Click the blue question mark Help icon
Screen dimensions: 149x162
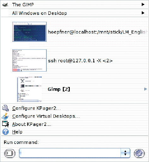pos(5,132)
